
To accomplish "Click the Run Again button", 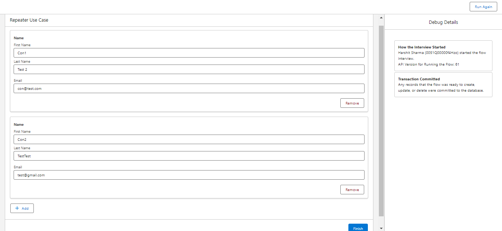I will pyautogui.click(x=483, y=7).
